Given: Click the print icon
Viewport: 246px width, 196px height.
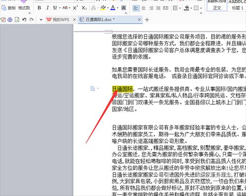Looking at the screenshot, I should coord(10,20).
